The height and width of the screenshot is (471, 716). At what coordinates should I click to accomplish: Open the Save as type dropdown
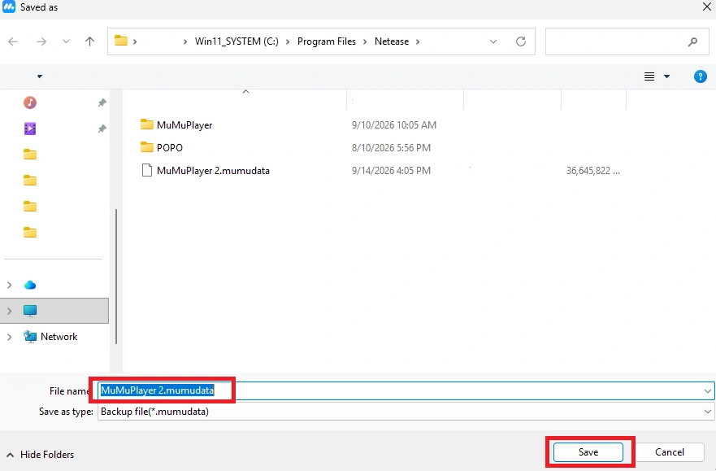406,412
